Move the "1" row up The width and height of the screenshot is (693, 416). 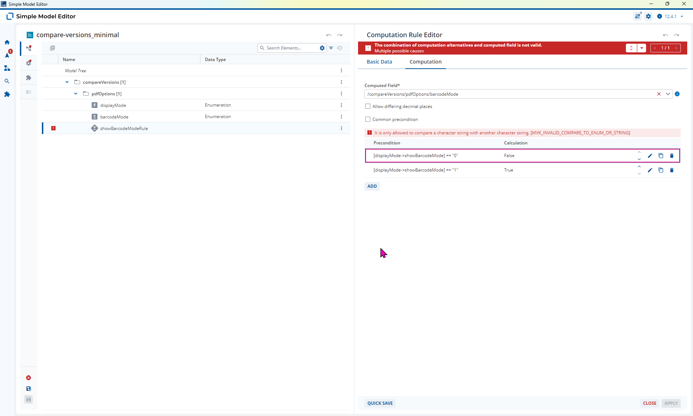639,166
